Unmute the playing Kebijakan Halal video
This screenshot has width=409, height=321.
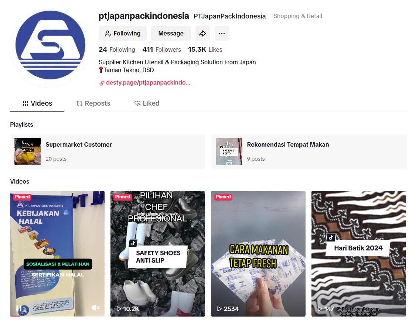click(96, 308)
